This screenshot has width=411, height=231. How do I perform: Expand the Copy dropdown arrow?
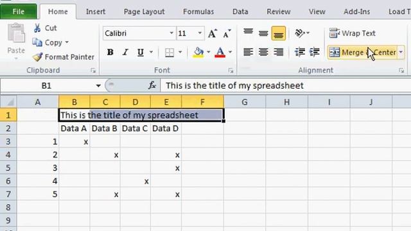(67, 42)
